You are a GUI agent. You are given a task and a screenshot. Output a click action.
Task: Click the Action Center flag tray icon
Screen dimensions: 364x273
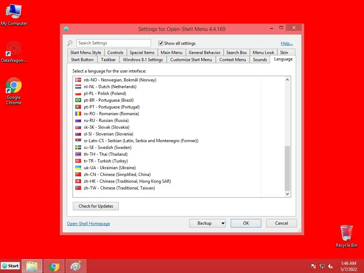point(314,266)
